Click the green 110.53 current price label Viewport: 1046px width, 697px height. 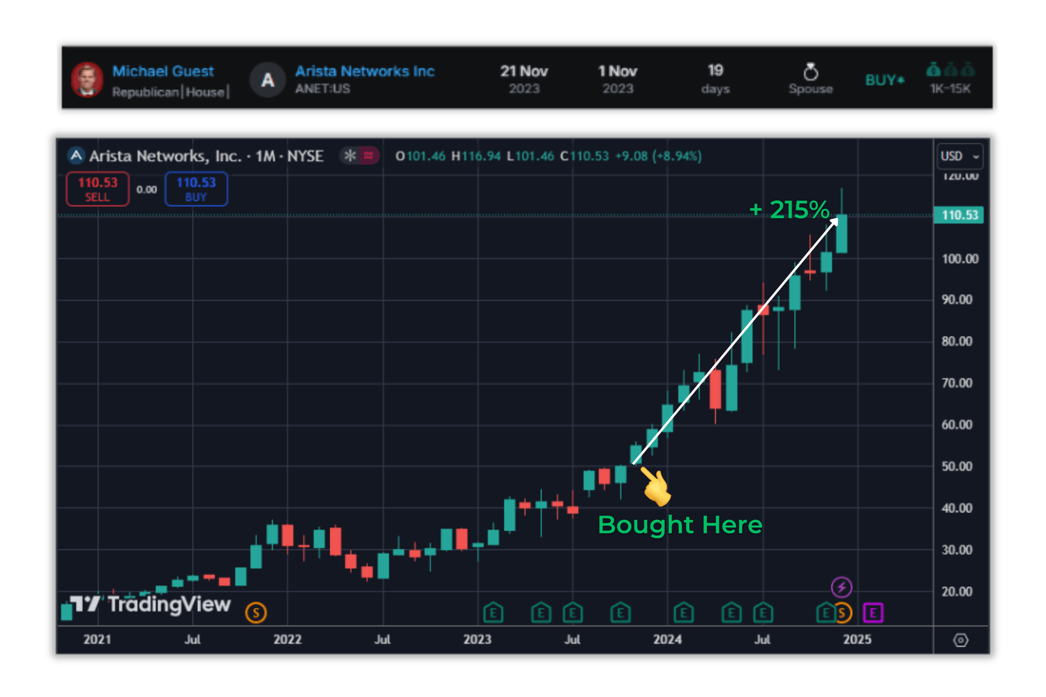click(960, 215)
